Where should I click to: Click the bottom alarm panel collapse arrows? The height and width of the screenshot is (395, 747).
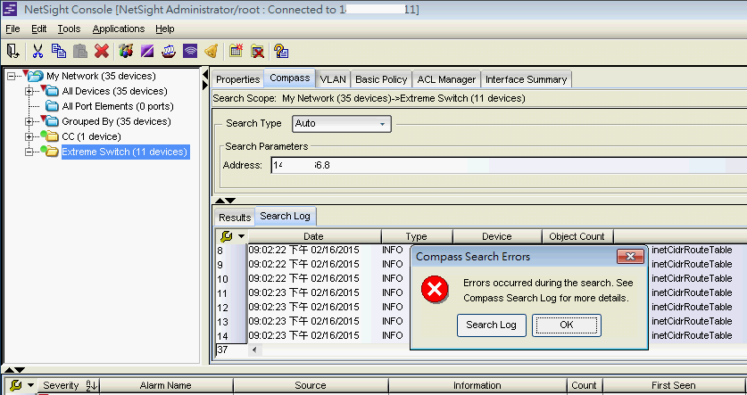[14, 370]
